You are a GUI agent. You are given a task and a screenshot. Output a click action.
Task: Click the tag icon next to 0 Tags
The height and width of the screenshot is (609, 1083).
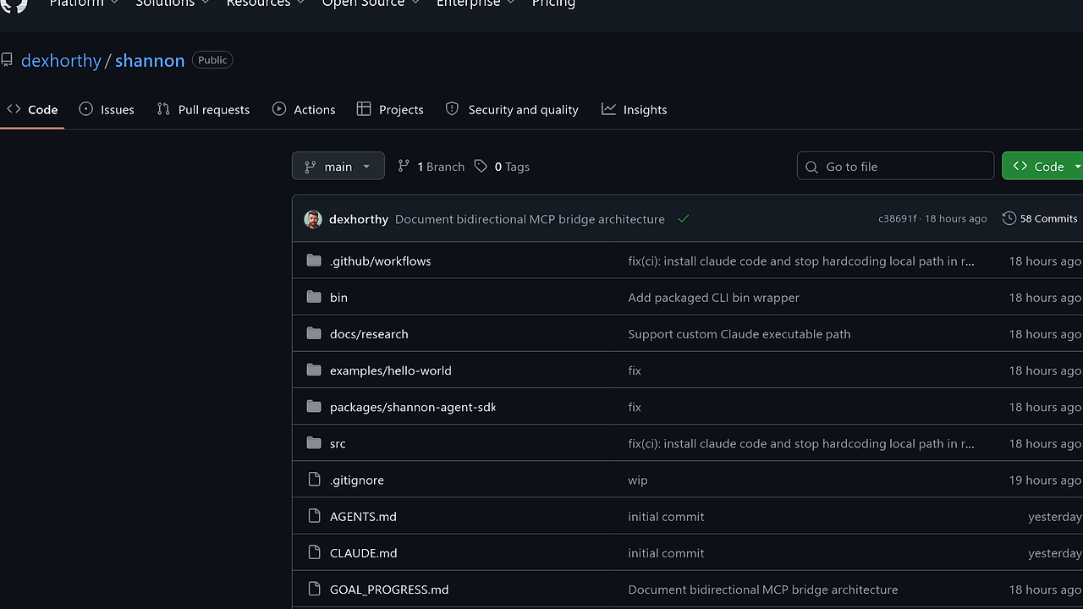click(481, 167)
